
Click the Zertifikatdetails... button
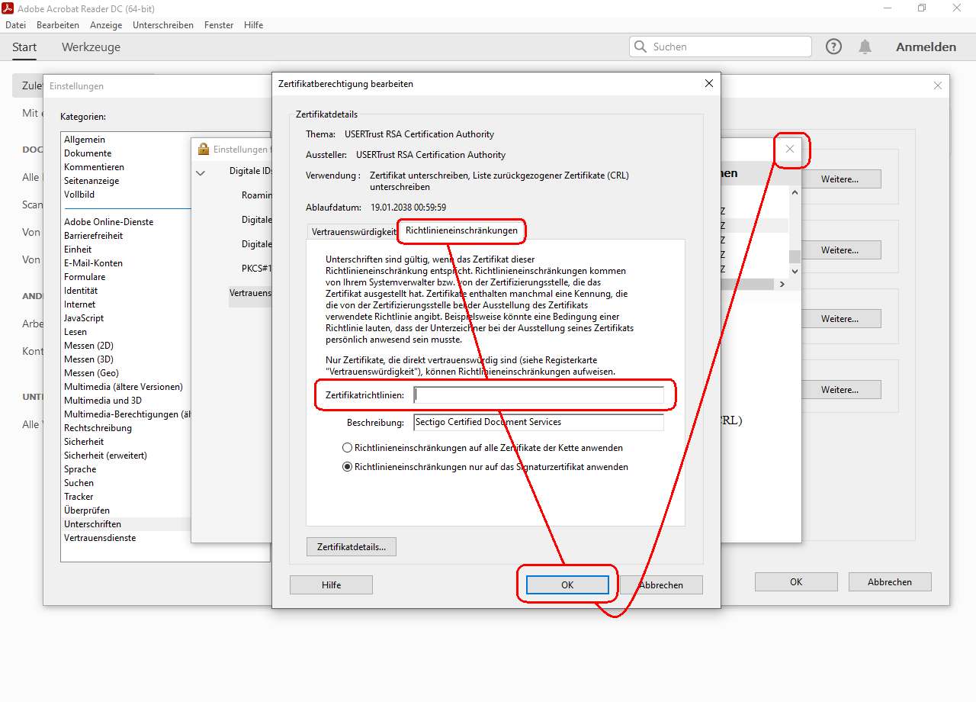(x=351, y=546)
